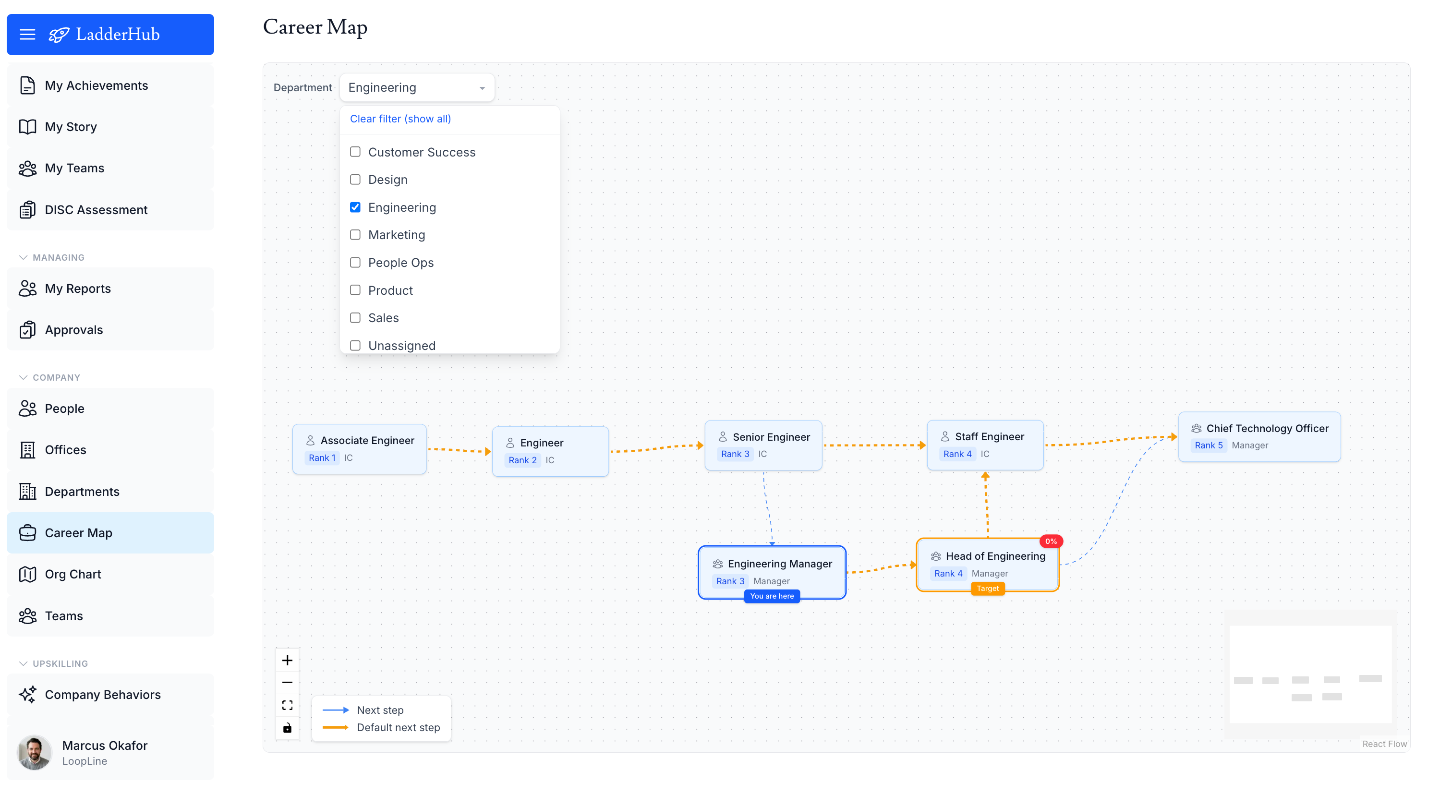1452x794 pixels.
Task: Click the Teams sidebar icon
Action: (27, 616)
